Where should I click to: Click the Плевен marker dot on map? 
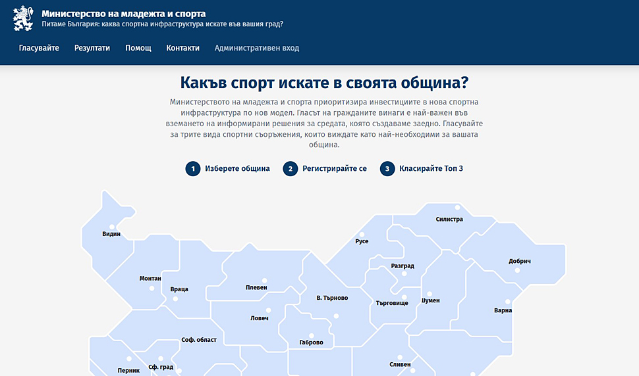pos(265,280)
